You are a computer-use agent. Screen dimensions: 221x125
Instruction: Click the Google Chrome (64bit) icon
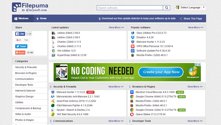[x=132, y=97]
